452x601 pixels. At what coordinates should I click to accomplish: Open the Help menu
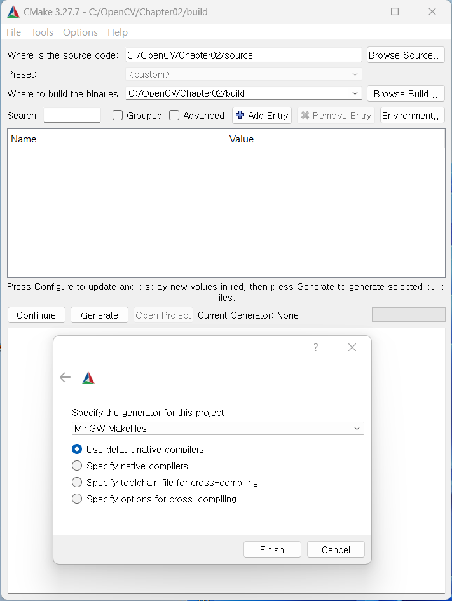point(118,32)
